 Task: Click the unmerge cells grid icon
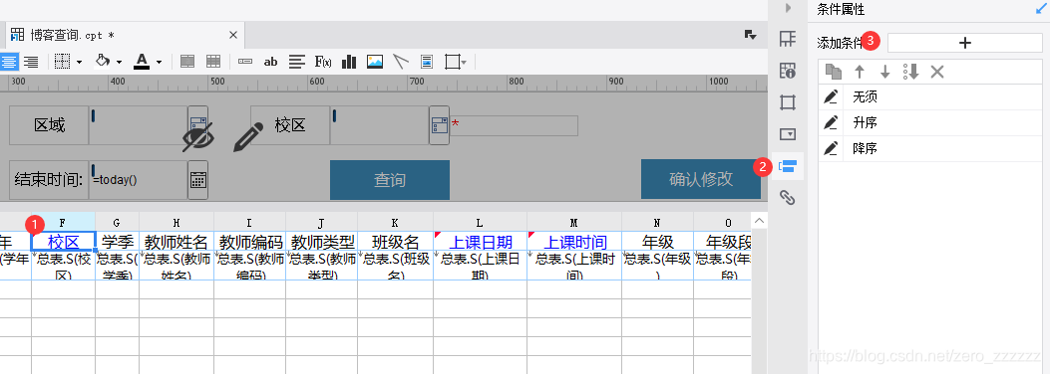213,62
